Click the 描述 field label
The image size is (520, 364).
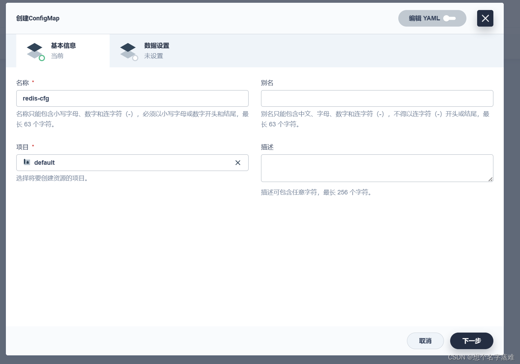[267, 147]
